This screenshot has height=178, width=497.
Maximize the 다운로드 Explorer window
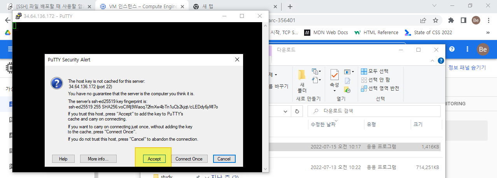pyautogui.click(x=418, y=50)
